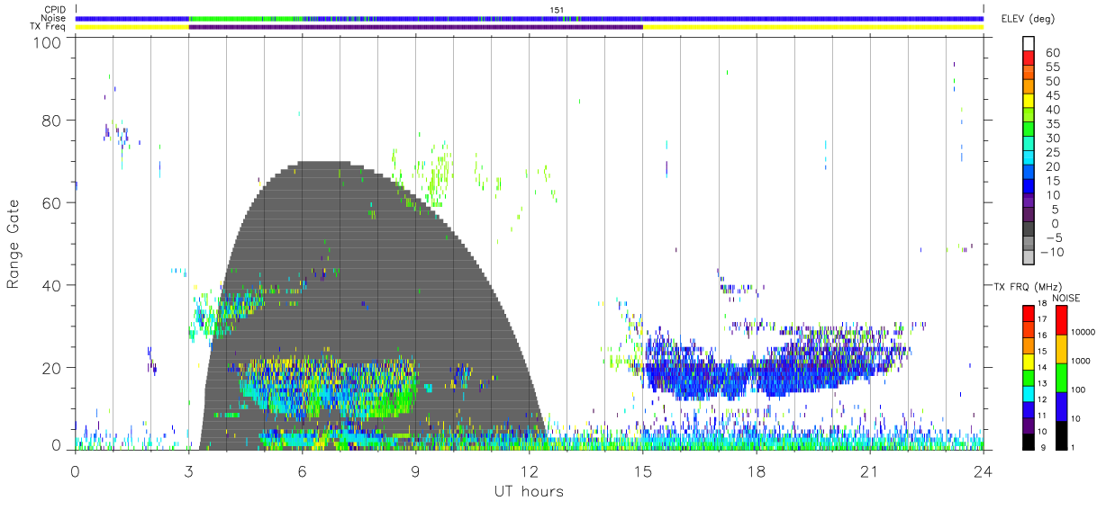This screenshot has width=1106, height=510.
Task: Select the orange NOISE swatch between 1000 and 10000
Action: [x=1060, y=349]
